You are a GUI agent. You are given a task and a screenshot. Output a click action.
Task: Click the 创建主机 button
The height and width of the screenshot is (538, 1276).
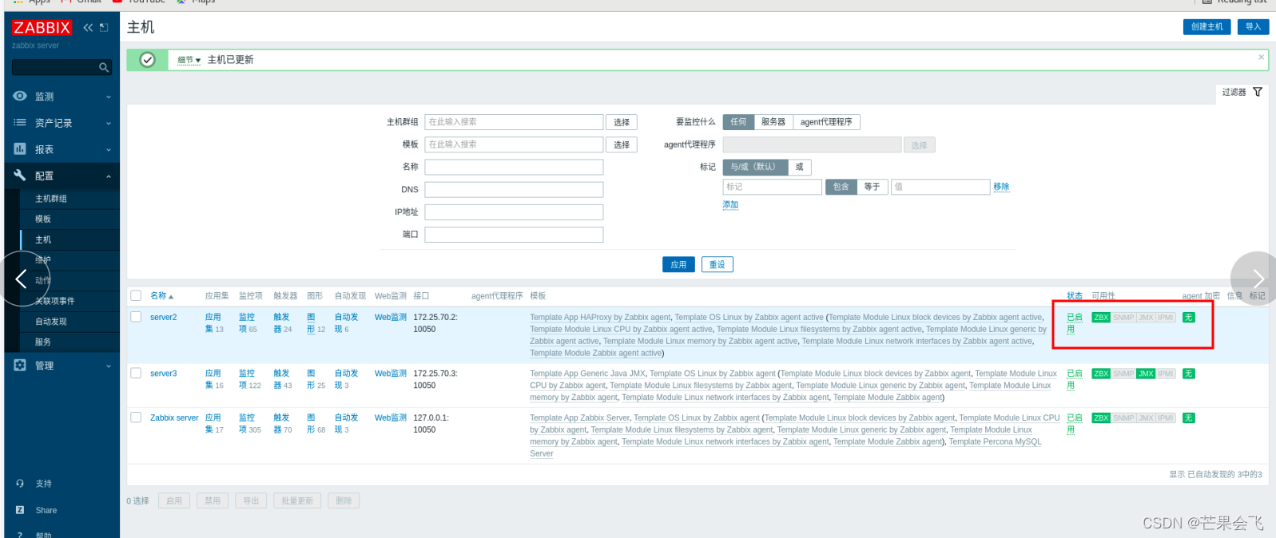[1206, 27]
